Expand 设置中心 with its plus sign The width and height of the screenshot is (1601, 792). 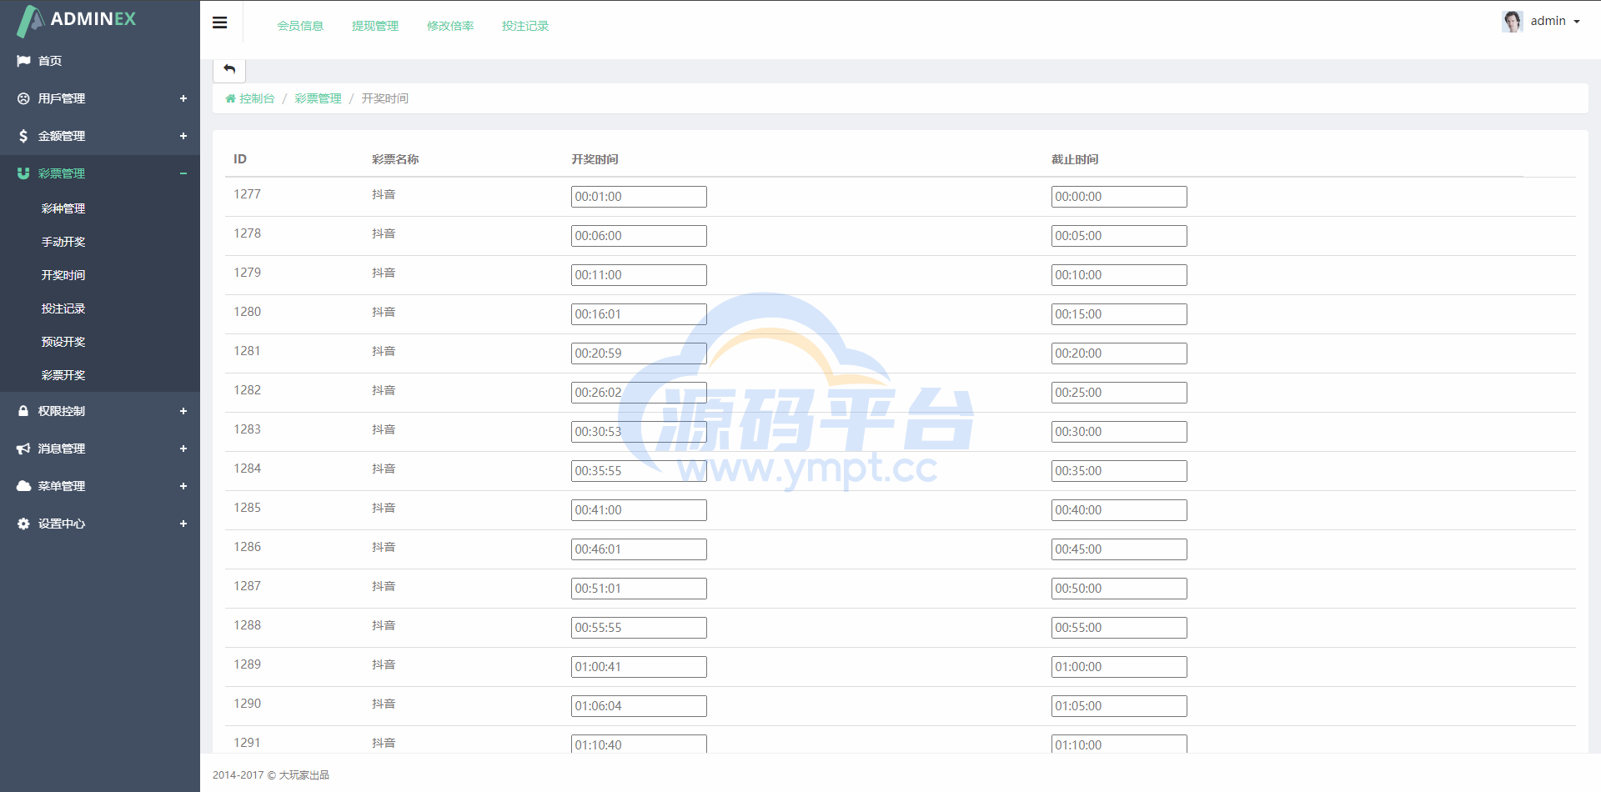tap(183, 524)
